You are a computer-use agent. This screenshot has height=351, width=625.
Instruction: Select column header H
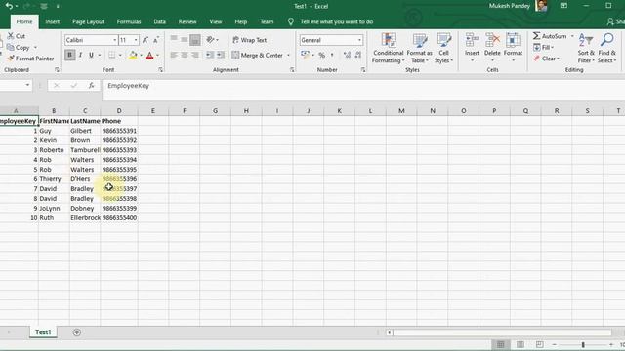point(246,110)
